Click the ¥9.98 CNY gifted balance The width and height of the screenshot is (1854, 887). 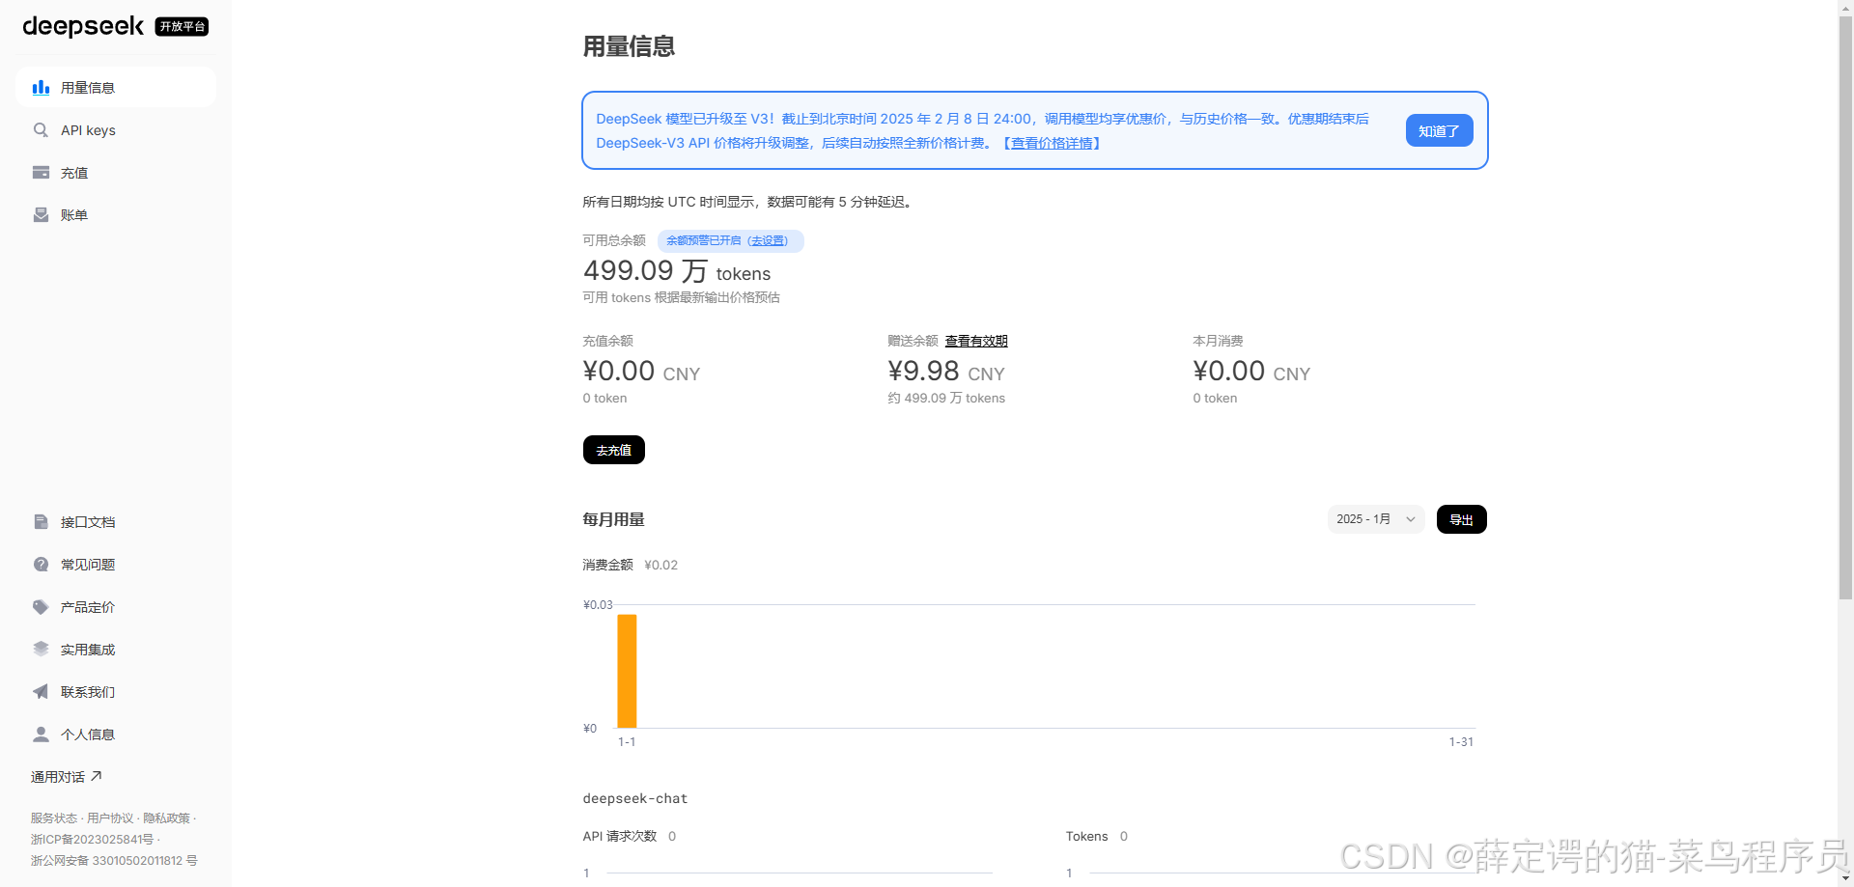946,372
